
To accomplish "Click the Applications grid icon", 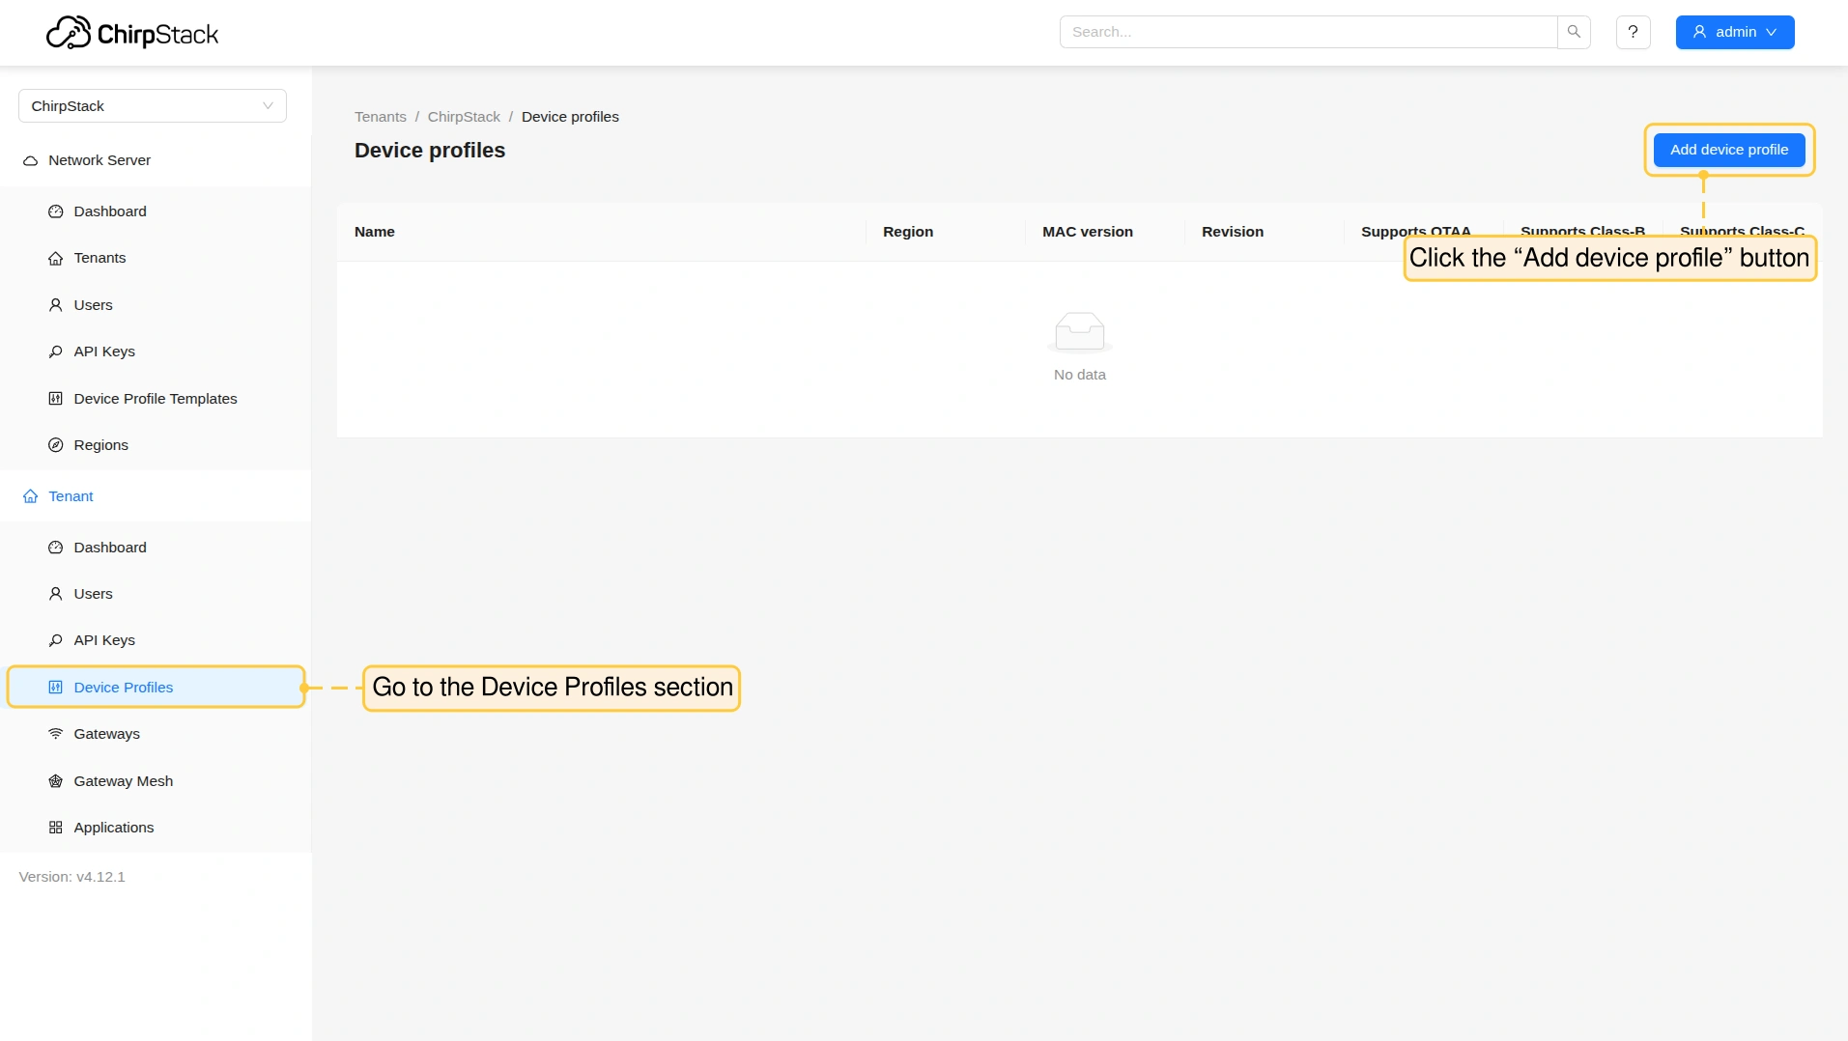I will pyautogui.click(x=56, y=828).
